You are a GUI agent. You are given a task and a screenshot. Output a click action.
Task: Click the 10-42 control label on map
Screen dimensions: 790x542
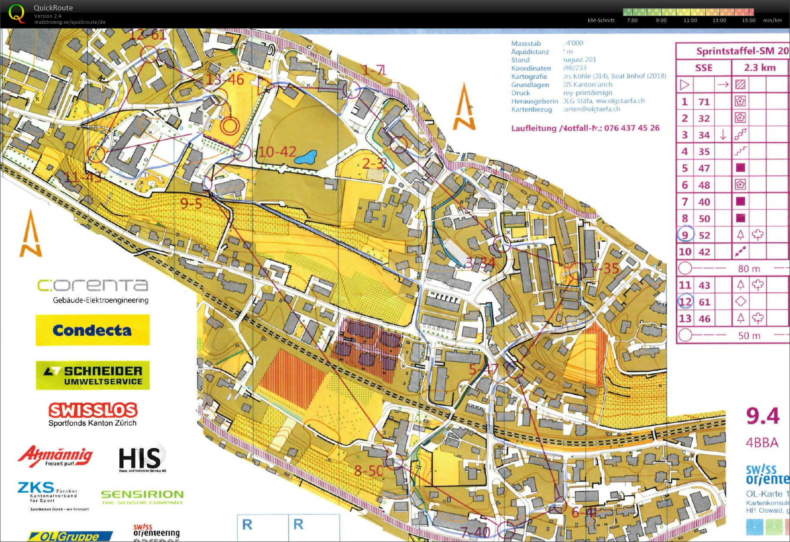277,152
